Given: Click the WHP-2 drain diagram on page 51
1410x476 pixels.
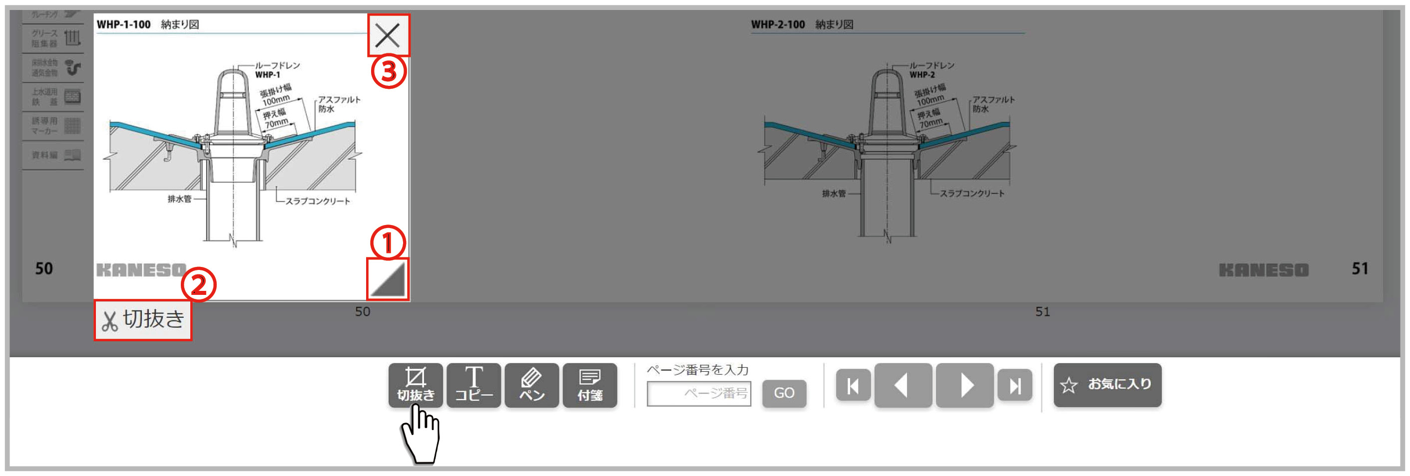Looking at the screenshot, I should pyautogui.click(x=887, y=153).
